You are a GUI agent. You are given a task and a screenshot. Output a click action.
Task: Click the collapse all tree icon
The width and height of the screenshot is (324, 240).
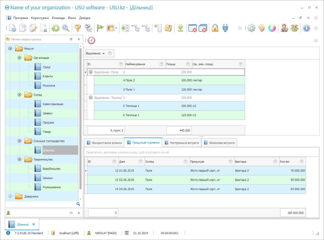coord(146,28)
